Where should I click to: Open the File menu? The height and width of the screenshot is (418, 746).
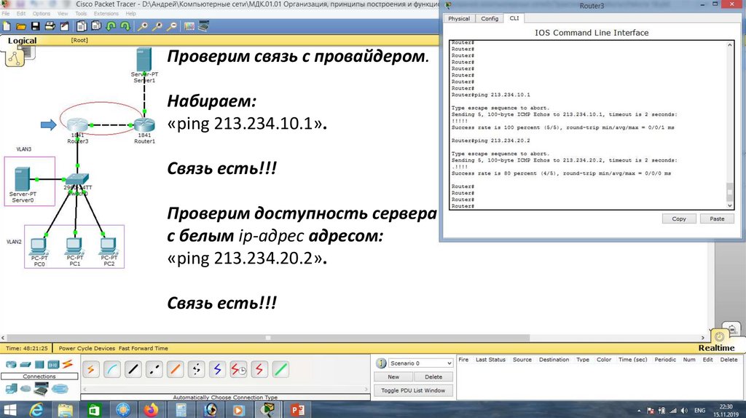coord(6,14)
